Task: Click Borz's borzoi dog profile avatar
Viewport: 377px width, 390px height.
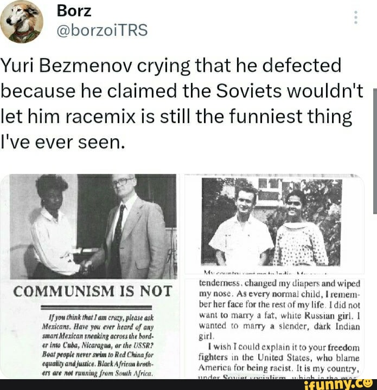Action: point(22,22)
